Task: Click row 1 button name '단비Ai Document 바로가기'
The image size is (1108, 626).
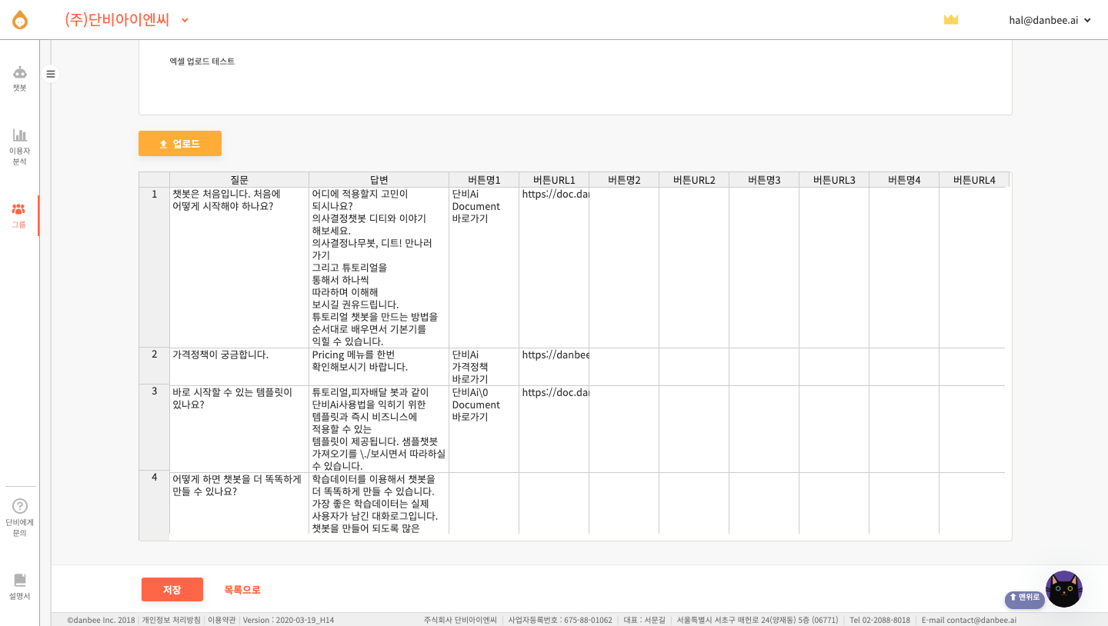Action: click(x=484, y=268)
